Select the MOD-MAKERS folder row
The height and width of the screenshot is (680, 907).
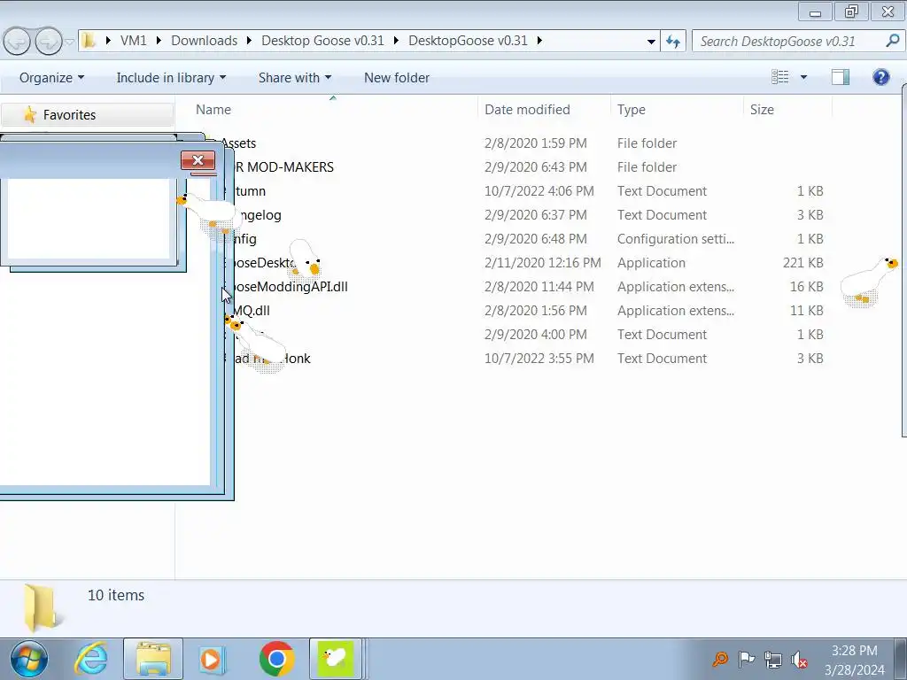(509, 167)
